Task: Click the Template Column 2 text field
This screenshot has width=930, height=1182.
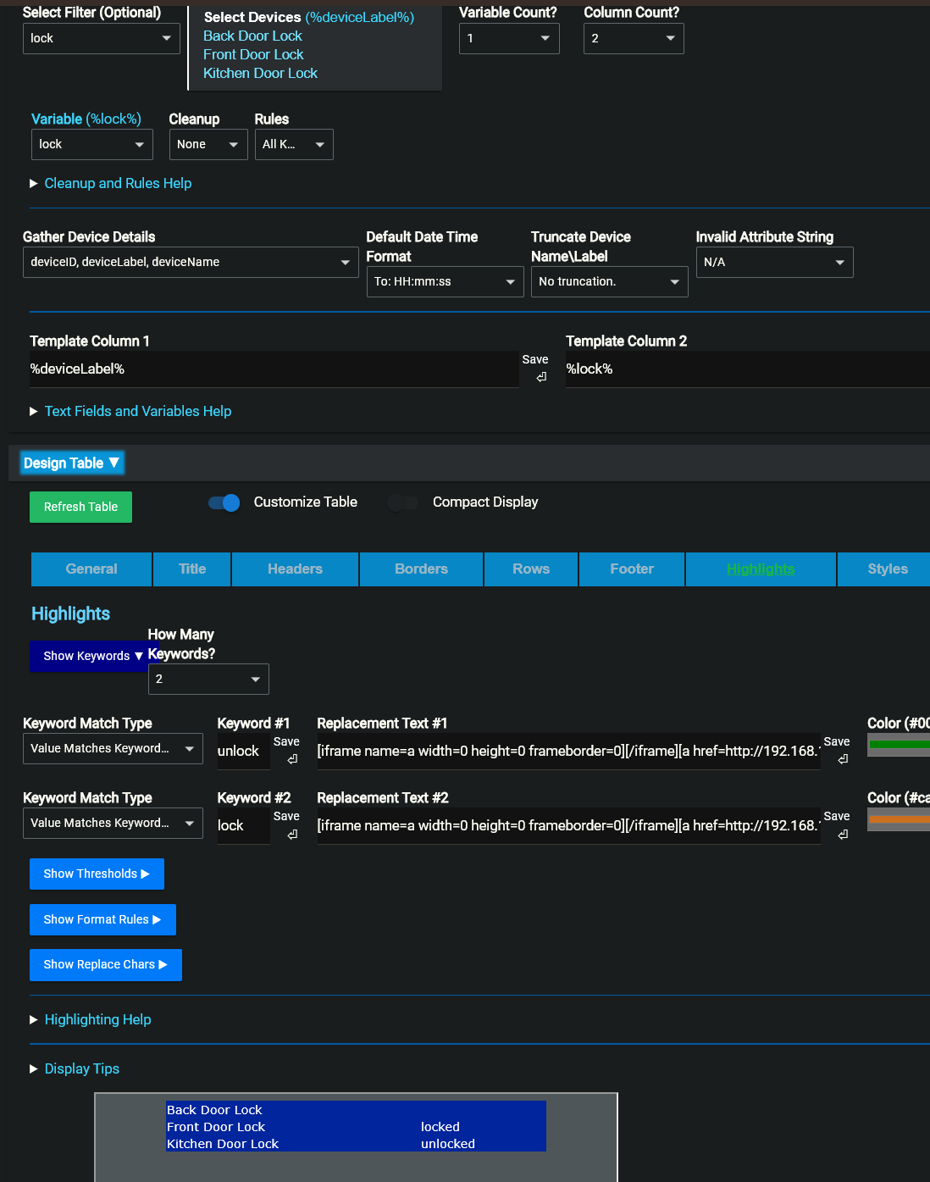Action: point(745,369)
